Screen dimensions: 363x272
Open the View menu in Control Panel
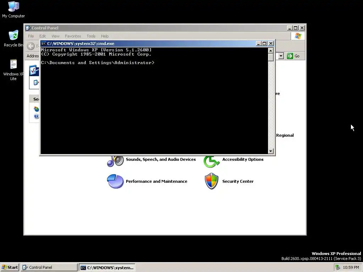tap(55, 36)
